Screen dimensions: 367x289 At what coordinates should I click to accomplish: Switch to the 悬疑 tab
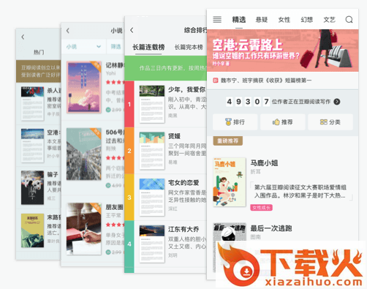pos(262,20)
